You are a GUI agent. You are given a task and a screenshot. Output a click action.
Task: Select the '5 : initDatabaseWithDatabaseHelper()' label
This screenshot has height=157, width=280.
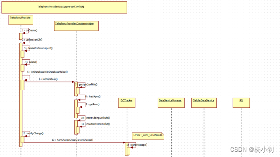click(x=48, y=72)
